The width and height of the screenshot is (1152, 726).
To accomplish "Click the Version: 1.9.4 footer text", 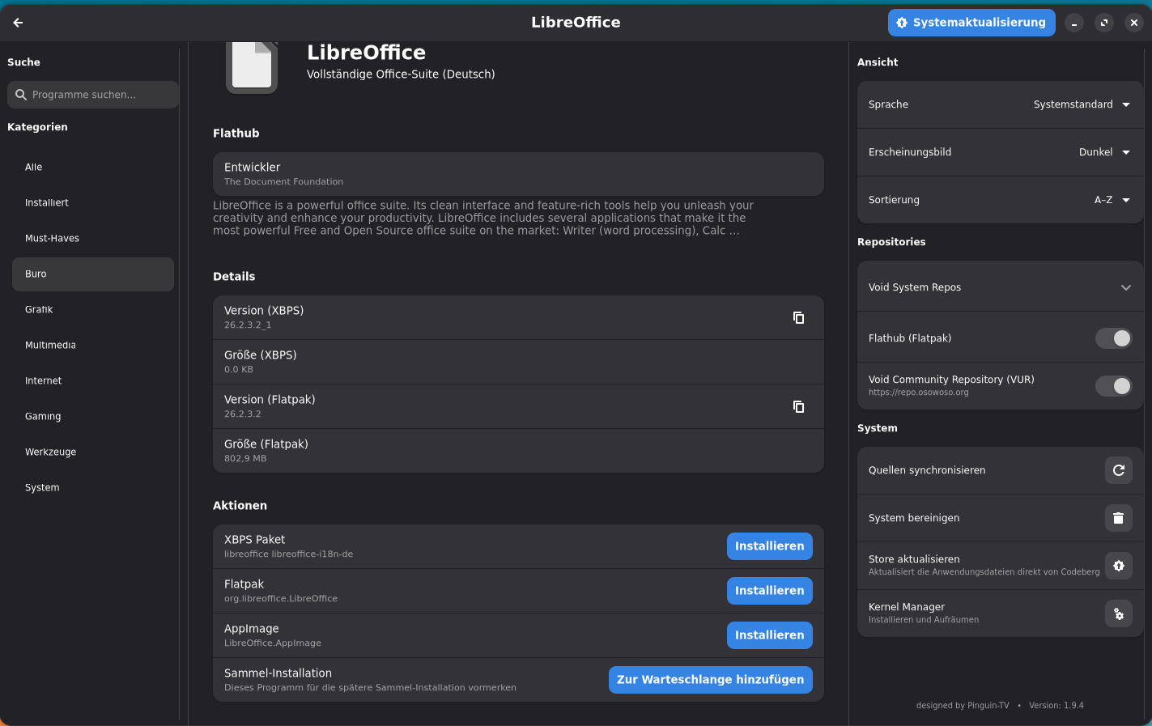I will click(x=1056, y=706).
